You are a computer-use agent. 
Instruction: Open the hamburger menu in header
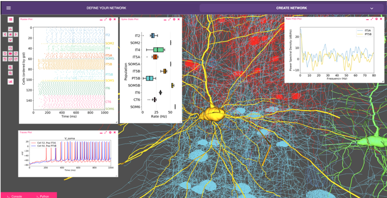(x=8, y=8)
